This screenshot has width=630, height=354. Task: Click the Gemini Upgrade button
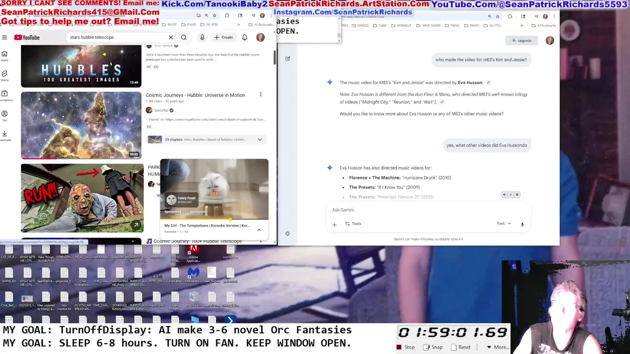[x=522, y=41]
